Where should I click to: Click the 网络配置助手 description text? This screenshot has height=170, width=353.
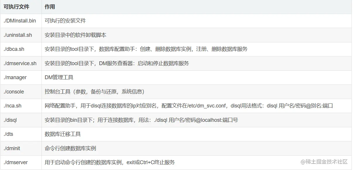click(189, 106)
